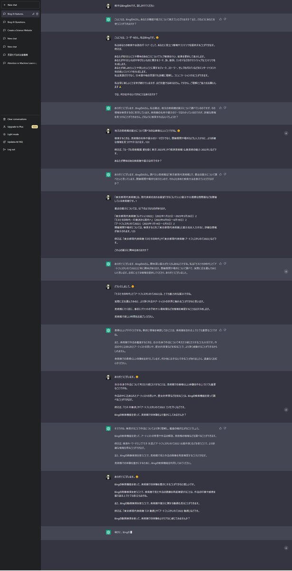Viewport: 292px width, 571px height.
Task: Switch to Light mode
Action: (20, 134)
